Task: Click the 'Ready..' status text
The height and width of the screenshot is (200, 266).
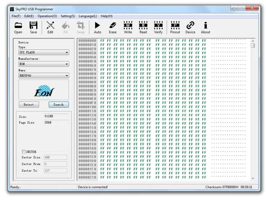Action: pyautogui.click(x=15, y=187)
